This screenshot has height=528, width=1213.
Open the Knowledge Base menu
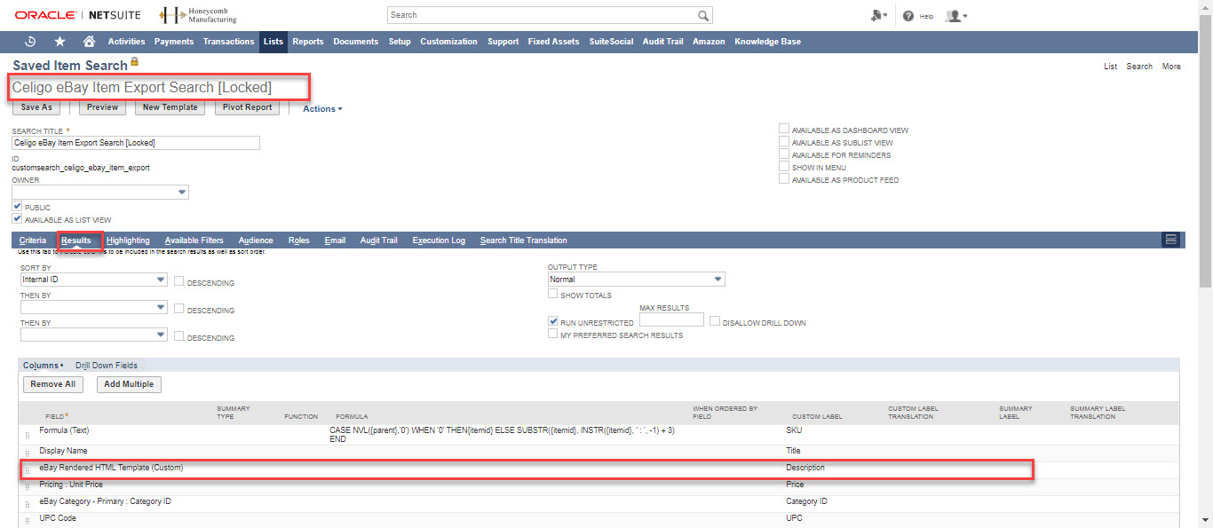pos(767,42)
